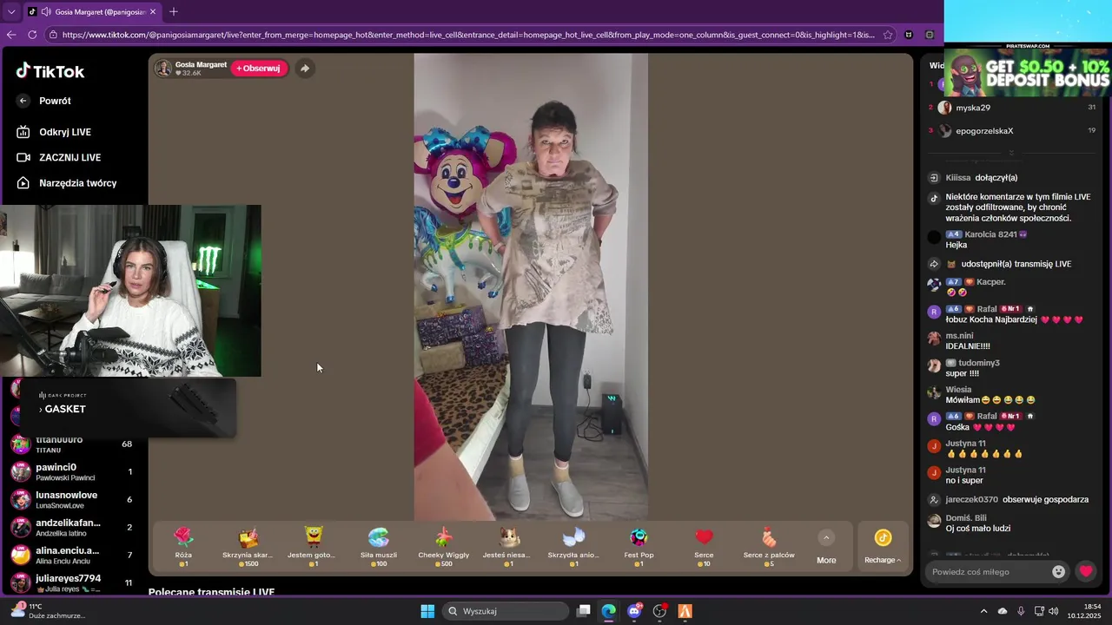Viewport: 1112px width, 625px height.
Task: Open recommended live alina.enciu.a
Action: (71, 556)
